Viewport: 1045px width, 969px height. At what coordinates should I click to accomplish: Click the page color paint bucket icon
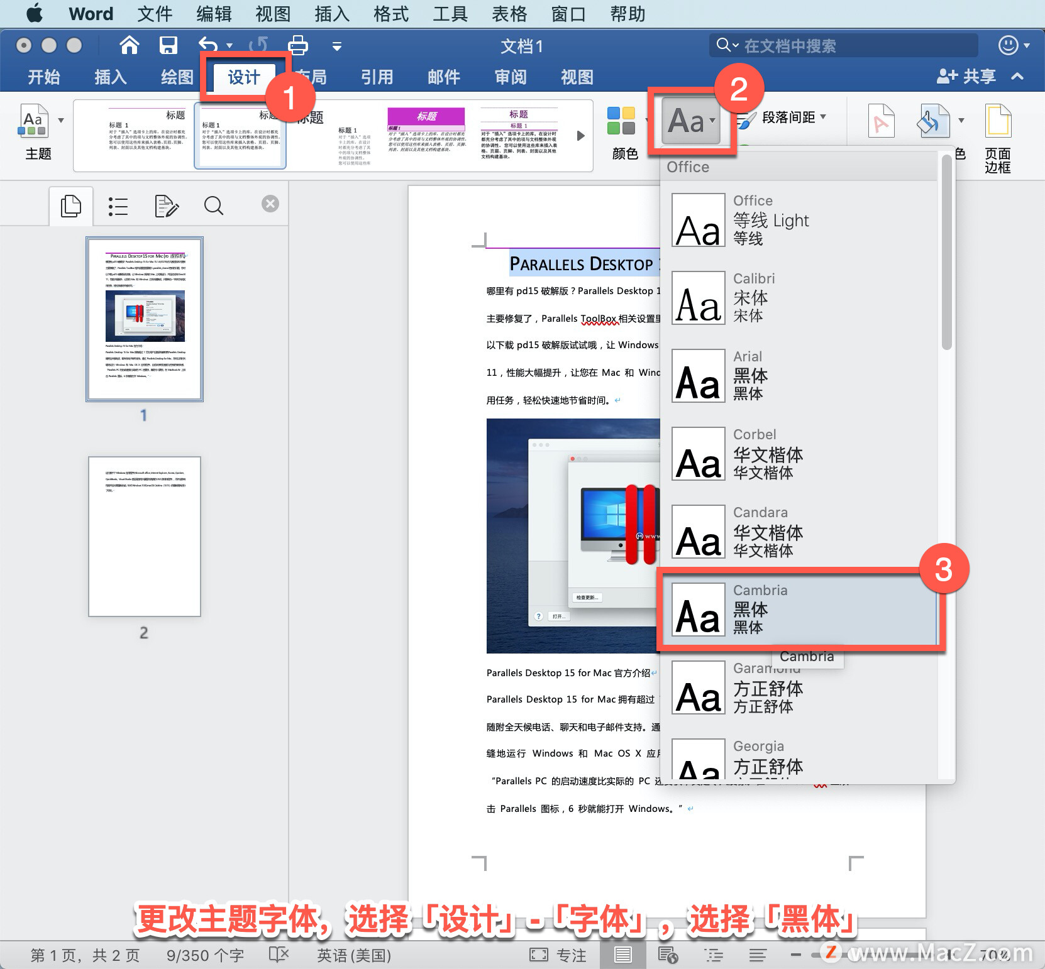(x=932, y=121)
